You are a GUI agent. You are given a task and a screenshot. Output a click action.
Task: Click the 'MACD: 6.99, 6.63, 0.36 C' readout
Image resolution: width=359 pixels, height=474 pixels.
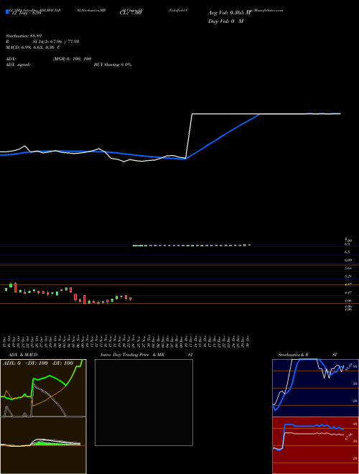(33, 47)
